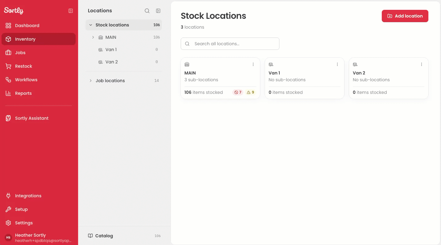
Task: Open the Van 1 location card title
Action: tap(274, 73)
